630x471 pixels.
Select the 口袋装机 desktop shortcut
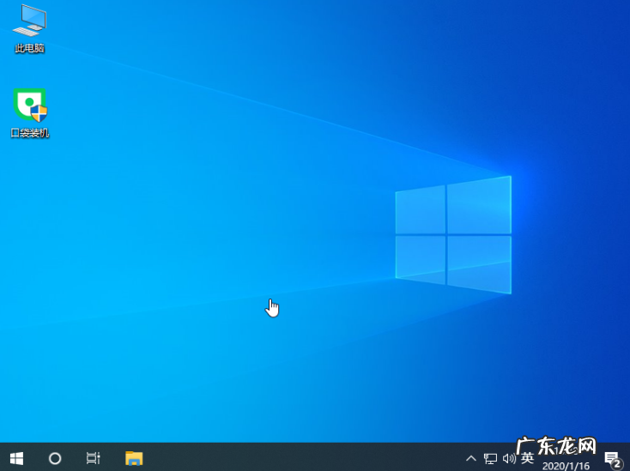coord(30,113)
